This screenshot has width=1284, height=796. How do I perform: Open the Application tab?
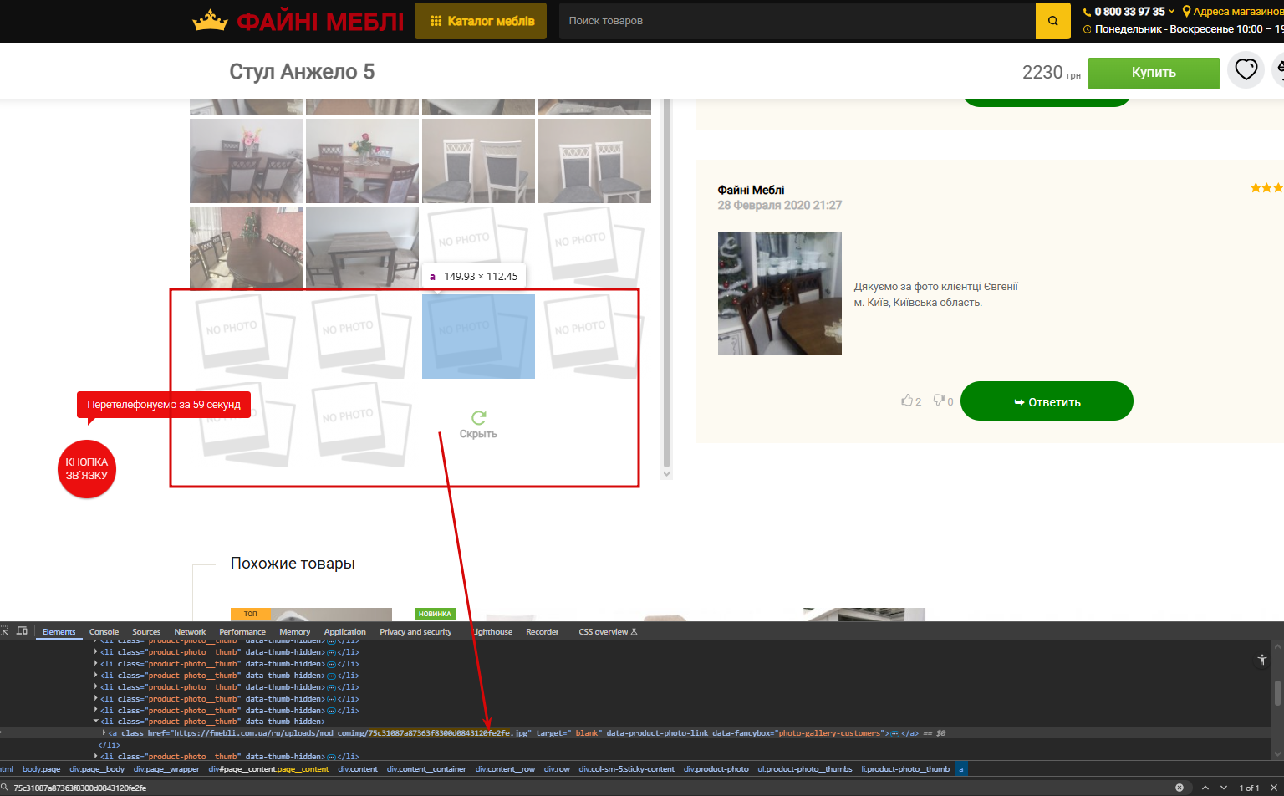point(345,632)
